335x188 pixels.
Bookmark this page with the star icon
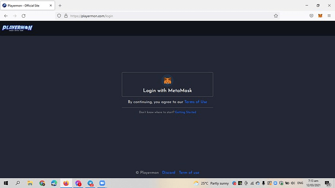tap(276, 15)
